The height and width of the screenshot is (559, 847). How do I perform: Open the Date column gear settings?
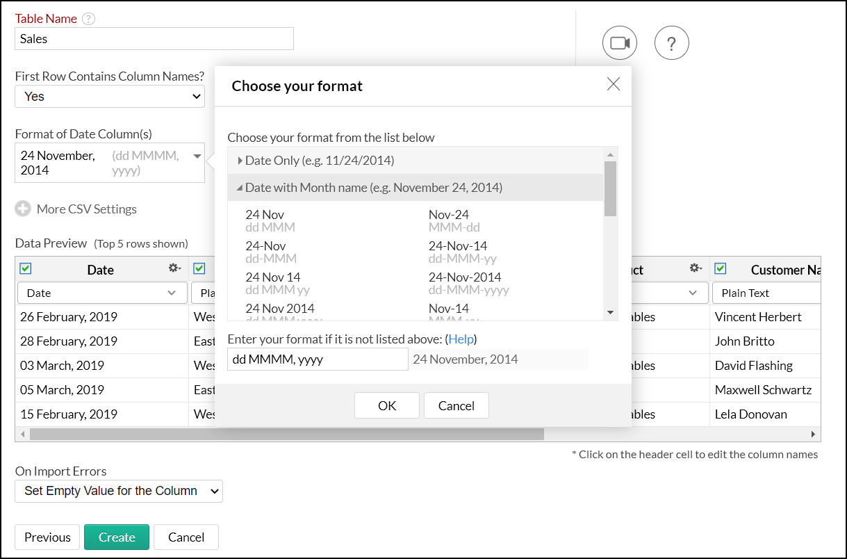[174, 268]
